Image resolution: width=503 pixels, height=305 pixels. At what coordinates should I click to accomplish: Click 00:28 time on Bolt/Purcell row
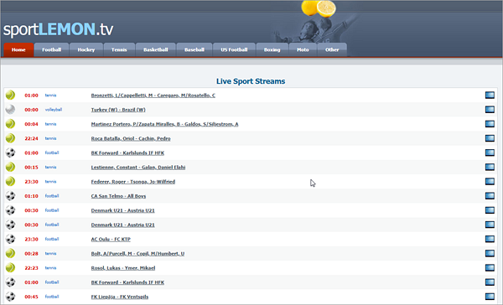coord(32,253)
